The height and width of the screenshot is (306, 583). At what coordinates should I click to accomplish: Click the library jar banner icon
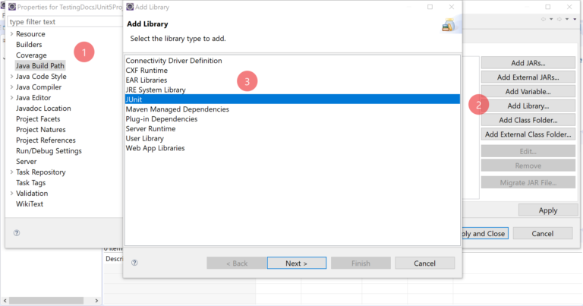pyautogui.click(x=448, y=25)
